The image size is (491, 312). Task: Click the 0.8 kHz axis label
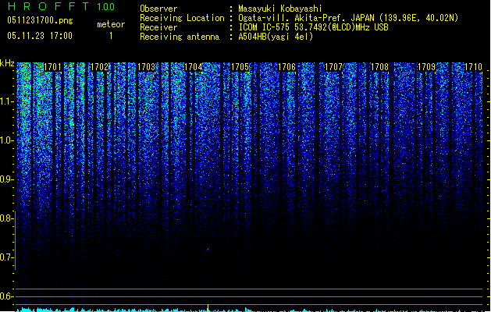point(6,218)
